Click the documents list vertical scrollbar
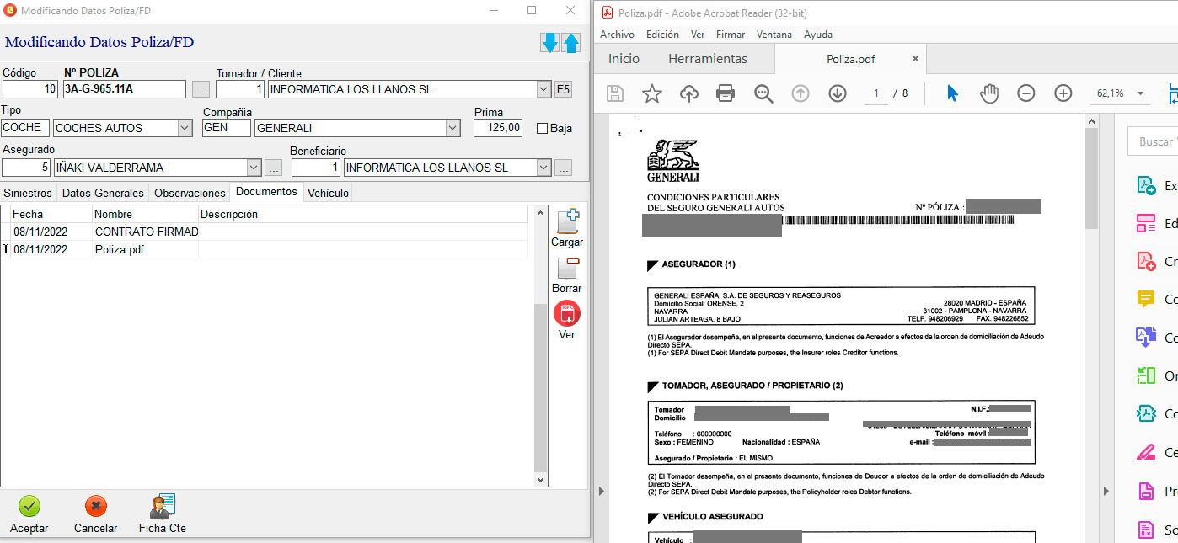 [x=541, y=345]
